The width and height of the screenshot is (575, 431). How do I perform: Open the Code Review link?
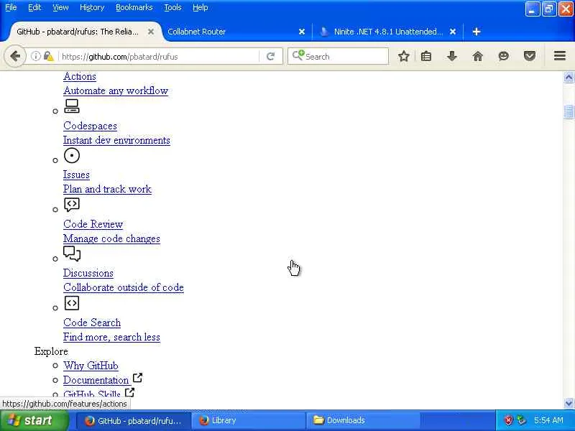click(93, 224)
